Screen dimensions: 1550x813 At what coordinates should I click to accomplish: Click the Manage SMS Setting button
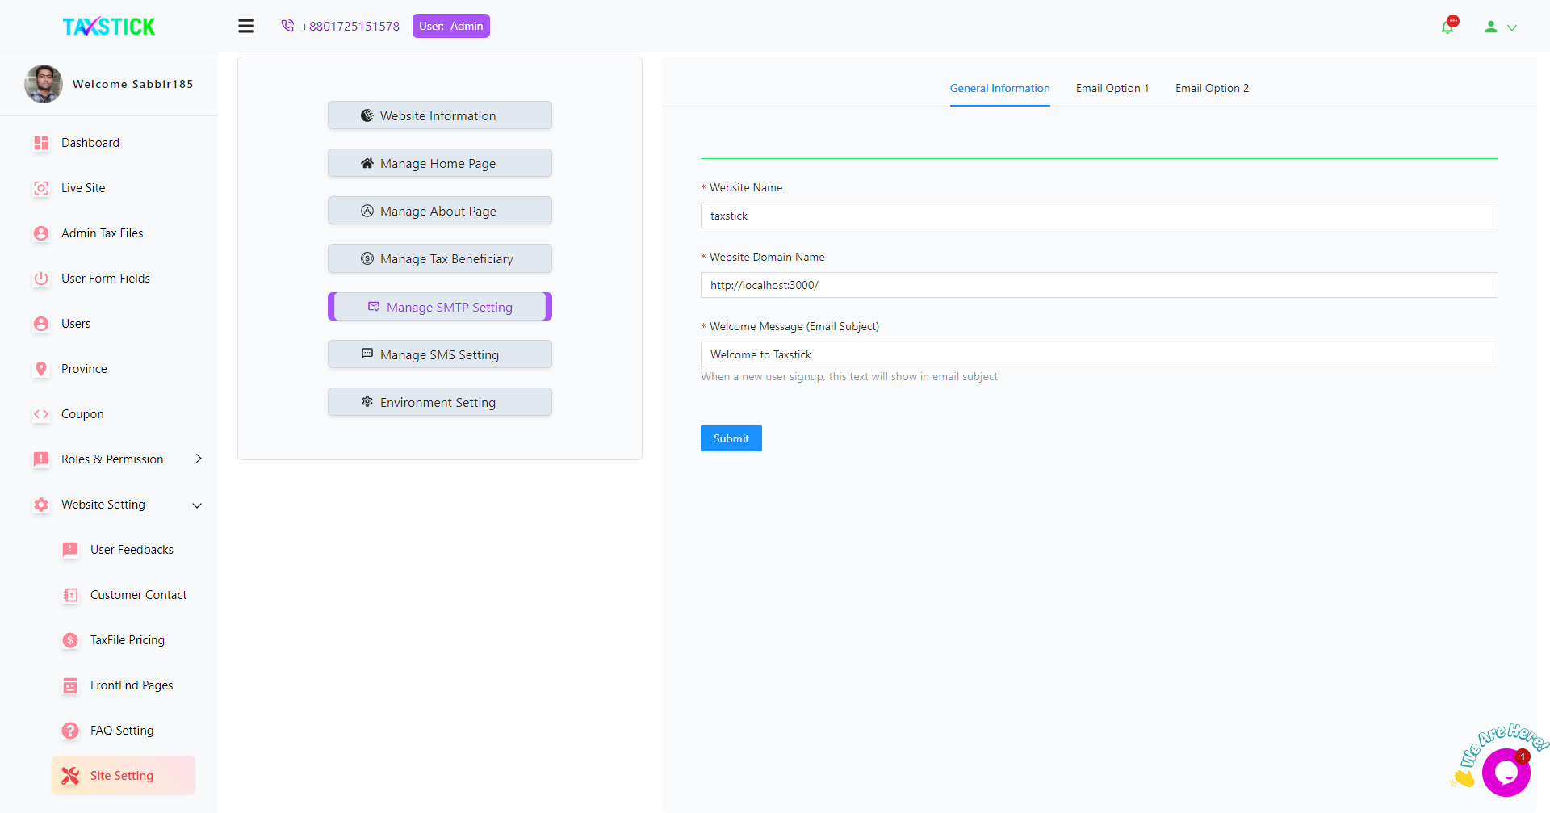point(440,354)
